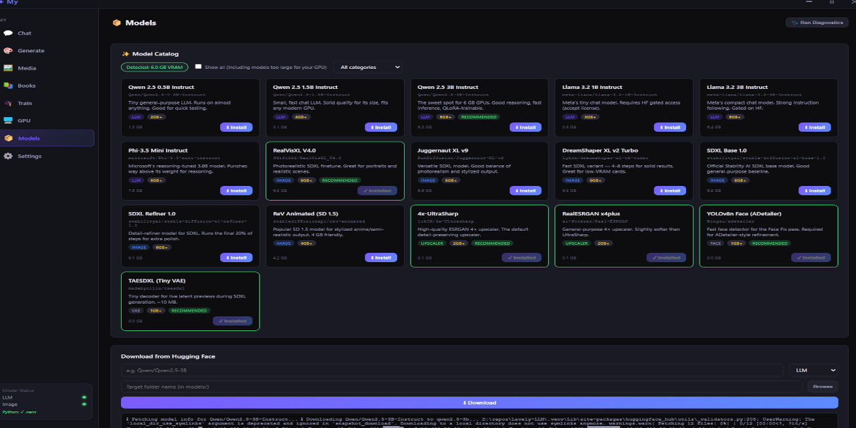This screenshot has width=856, height=428.
Task: Install DreamShaper XL v2 Turbo
Action: point(669,191)
